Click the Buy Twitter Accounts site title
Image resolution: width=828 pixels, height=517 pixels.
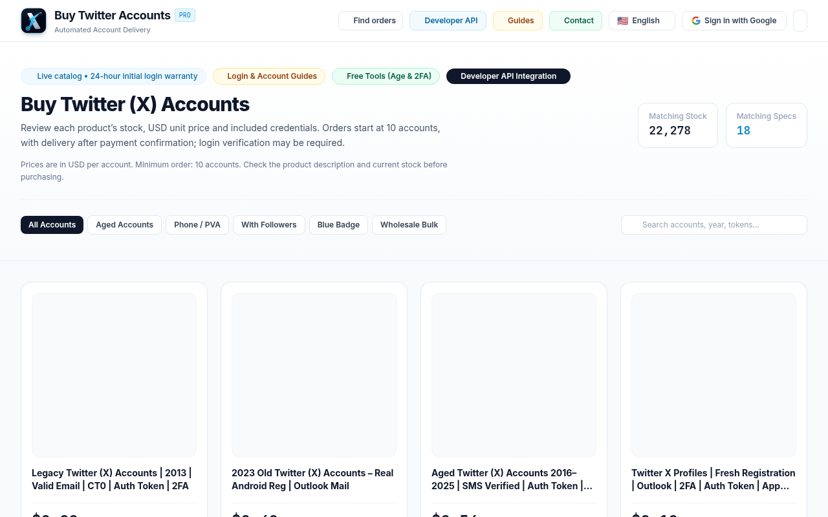coord(113,15)
